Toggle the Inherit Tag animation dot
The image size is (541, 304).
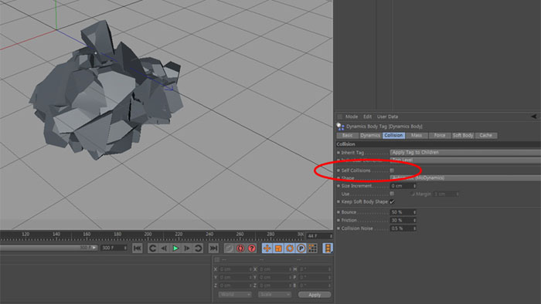point(339,153)
